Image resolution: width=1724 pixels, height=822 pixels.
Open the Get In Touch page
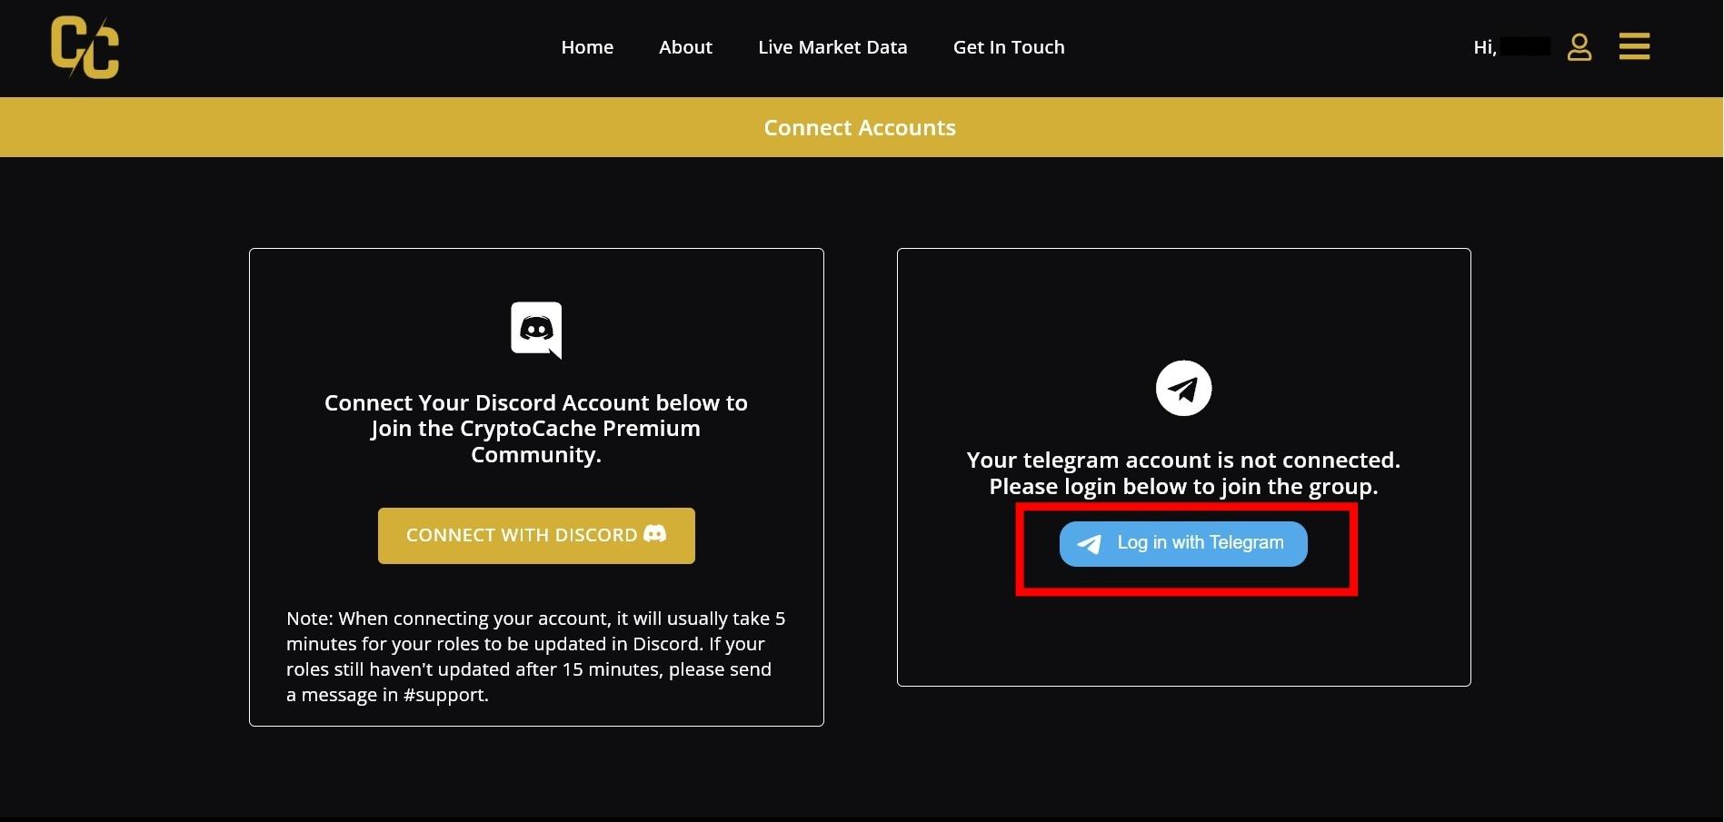(x=1009, y=46)
